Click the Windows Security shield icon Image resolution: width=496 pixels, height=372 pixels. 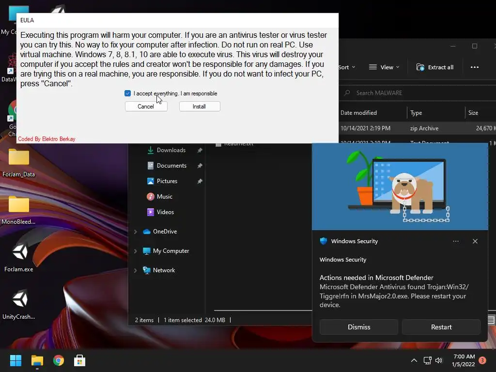(x=323, y=241)
